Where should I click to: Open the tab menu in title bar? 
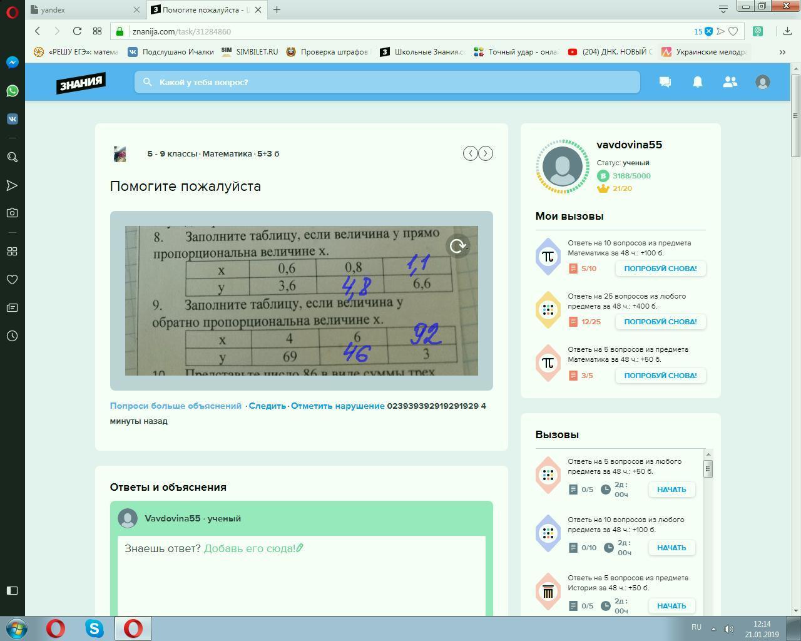tap(723, 9)
